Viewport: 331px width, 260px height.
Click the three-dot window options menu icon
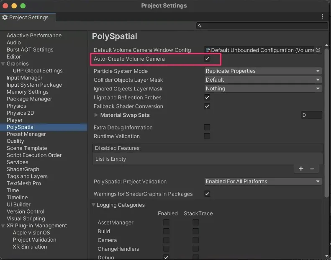coord(322,17)
